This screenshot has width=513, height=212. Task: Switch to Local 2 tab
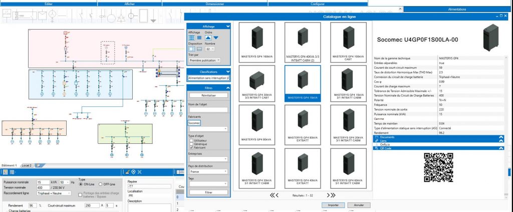click(27, 165)
